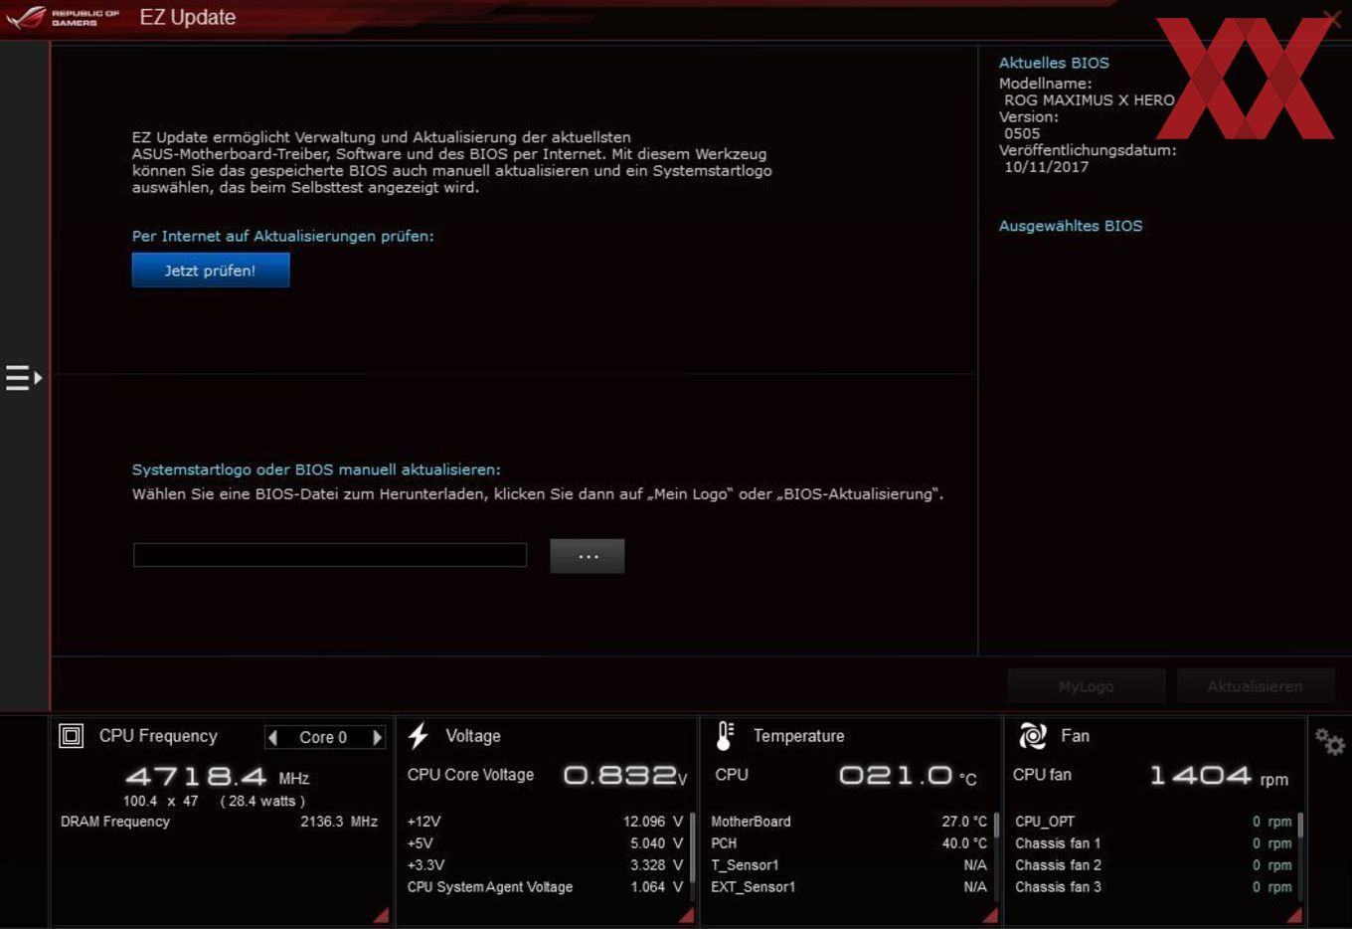Click the Temperature thermometer icon
The image size is (1352, 929).
725,736
